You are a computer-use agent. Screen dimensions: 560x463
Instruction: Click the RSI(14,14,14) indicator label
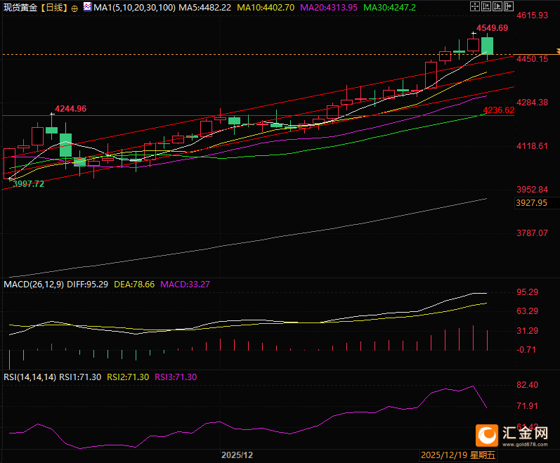30,377
